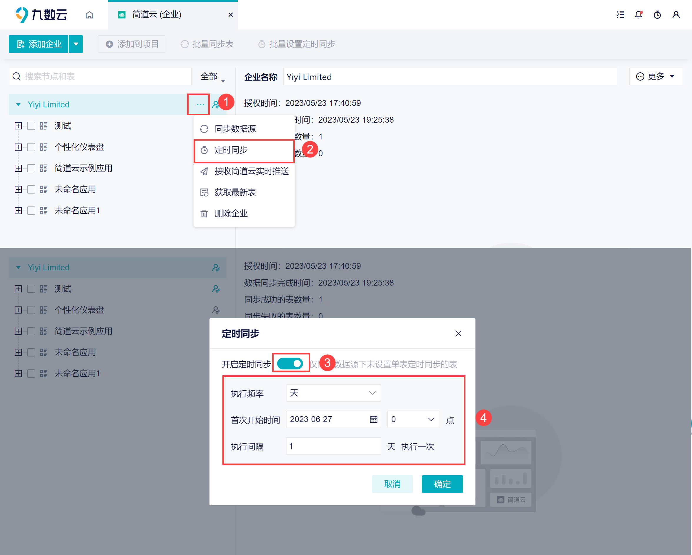692x555 pixels.
Task: Click the task list icon in header
Action: (620, 15)
